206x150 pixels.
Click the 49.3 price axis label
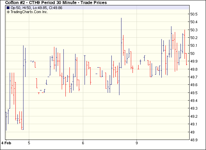(194, 108)
